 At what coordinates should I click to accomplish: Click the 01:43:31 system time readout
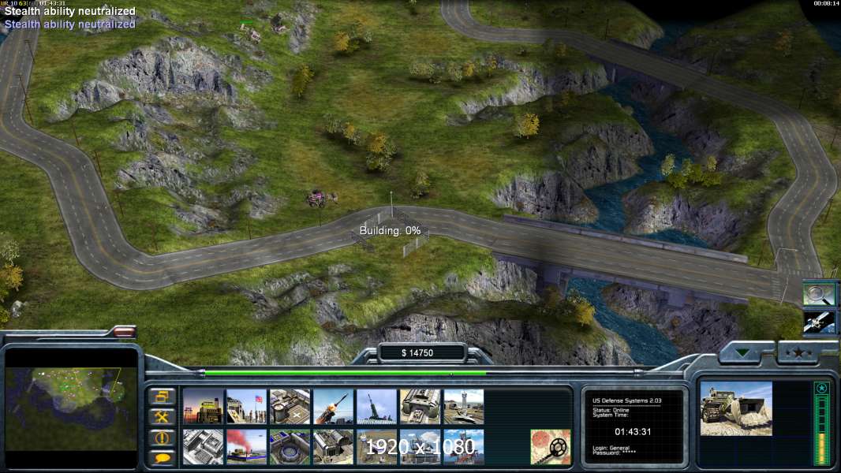[633, 432]
